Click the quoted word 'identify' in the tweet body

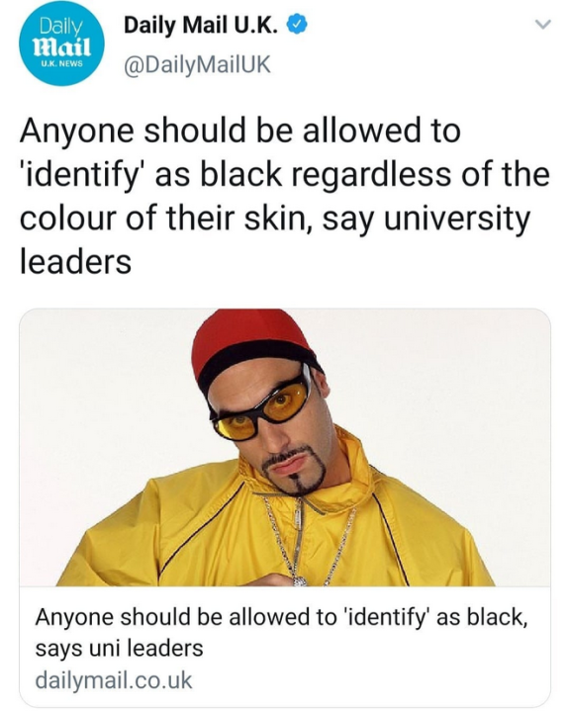pos(83,176)
